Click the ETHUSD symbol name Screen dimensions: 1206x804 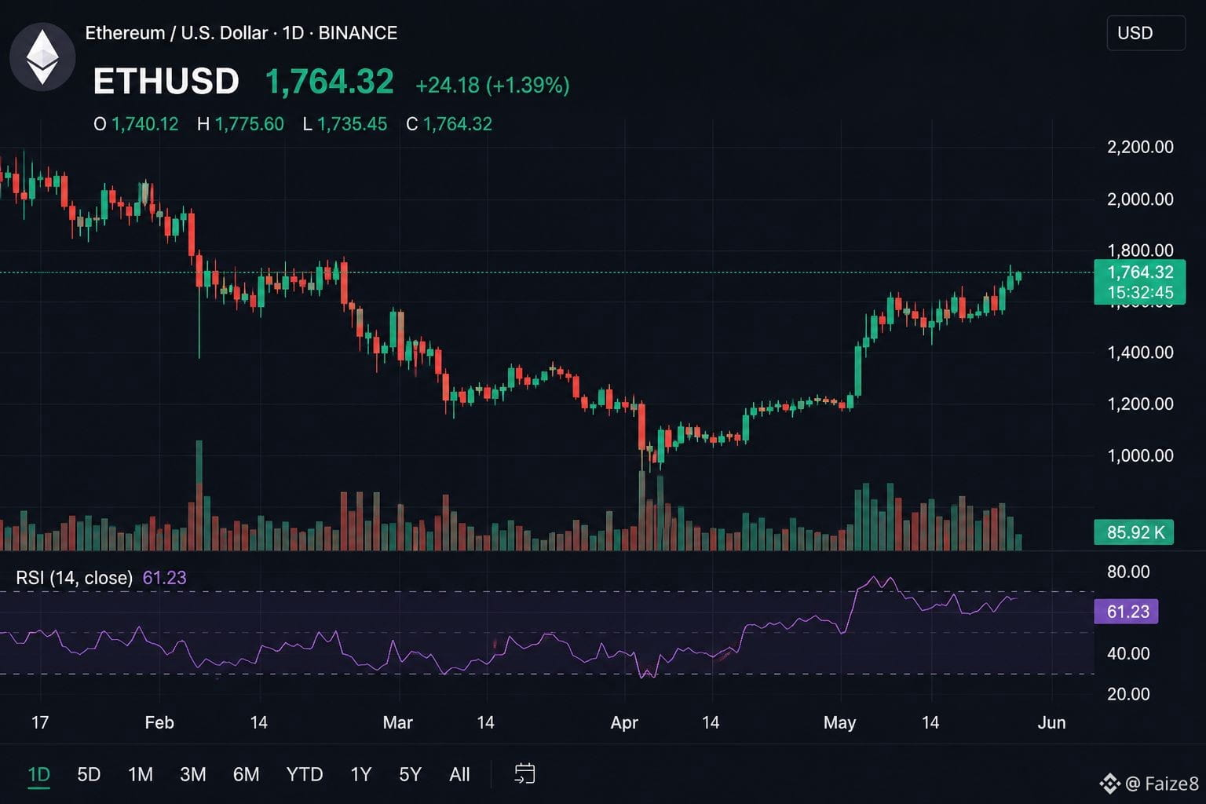[166, 82]
